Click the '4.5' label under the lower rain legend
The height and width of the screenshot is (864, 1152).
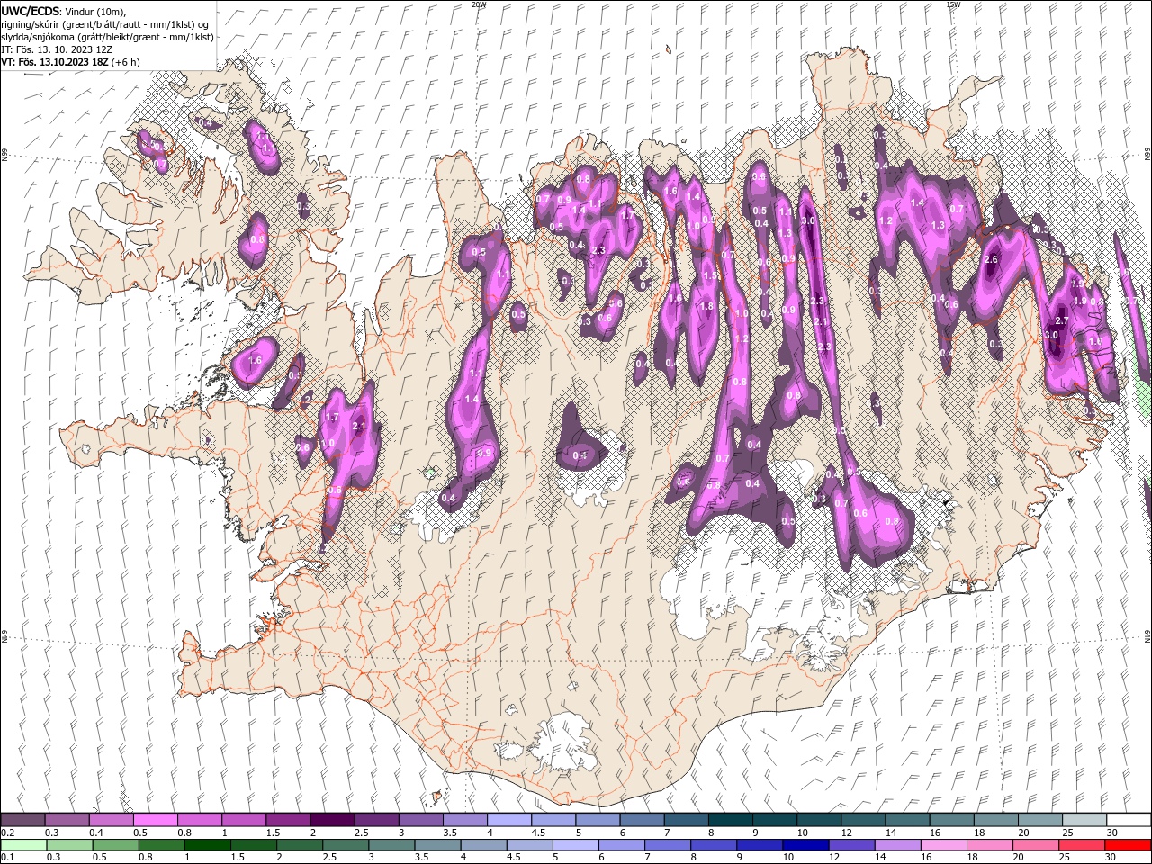pyautogui.click(x=514, y=857)
